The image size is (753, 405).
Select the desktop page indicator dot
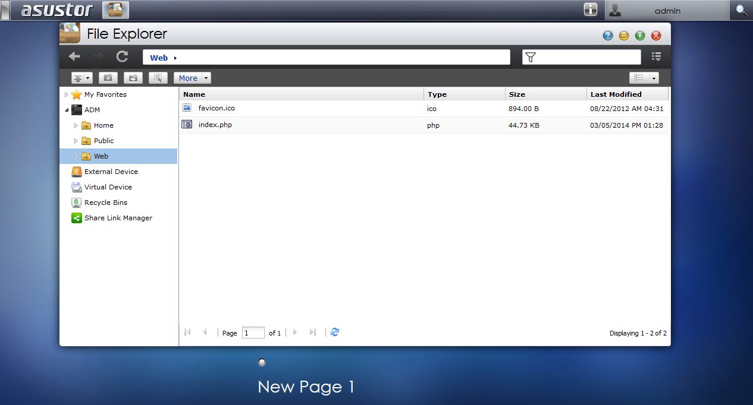point(262,362)
